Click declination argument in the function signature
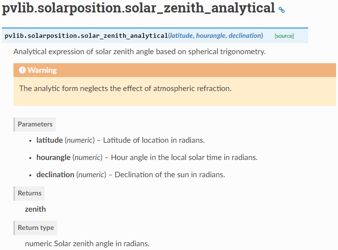Image resolution: width=338 pixels, height=250 pixels. tap(245, 36)
